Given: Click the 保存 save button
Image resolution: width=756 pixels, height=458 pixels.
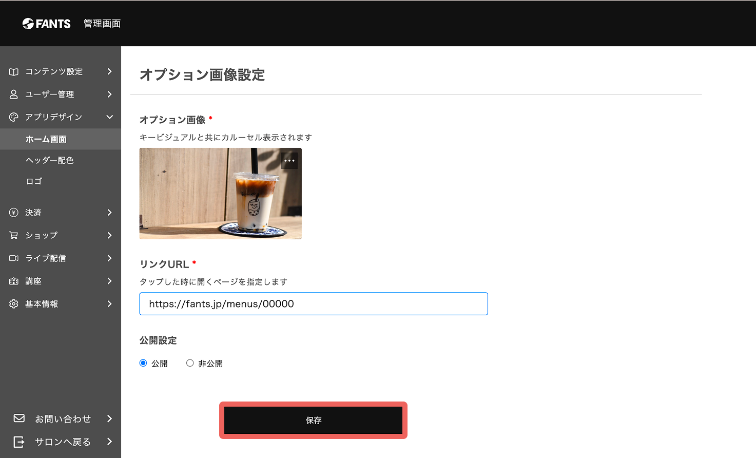Looking at the screenshot, I should pos(314,420).
